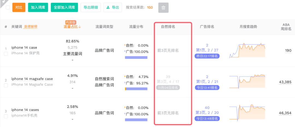Click the 4.91% traffic share value

pyautogui.click(x=72, y=76)
